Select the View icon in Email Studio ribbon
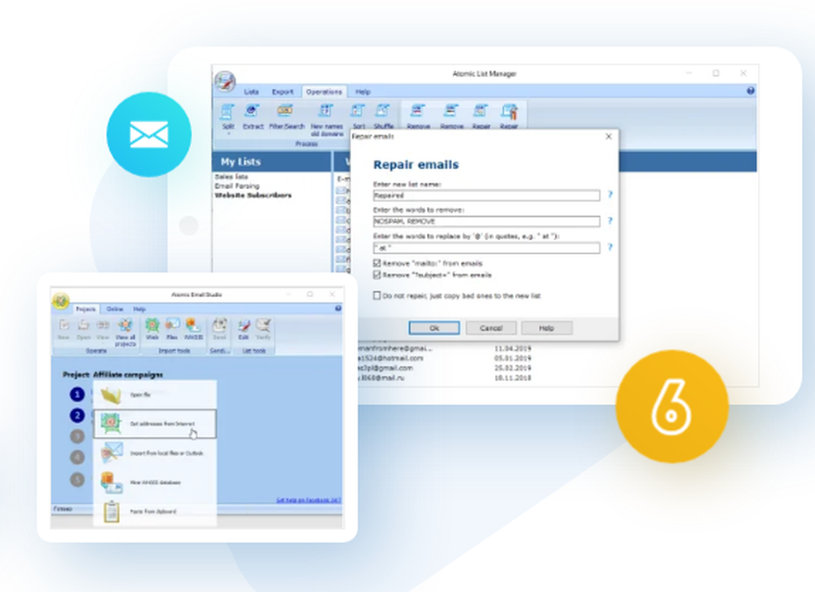 click(103, 329)
